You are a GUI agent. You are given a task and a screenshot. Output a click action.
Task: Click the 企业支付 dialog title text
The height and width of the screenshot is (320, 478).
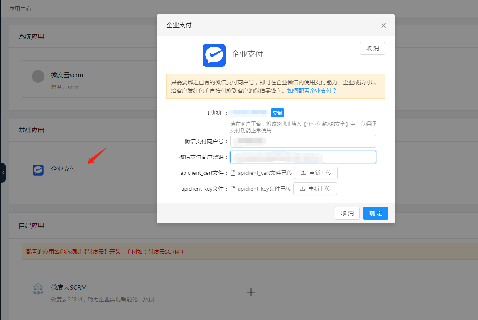[x=179, y=25]
